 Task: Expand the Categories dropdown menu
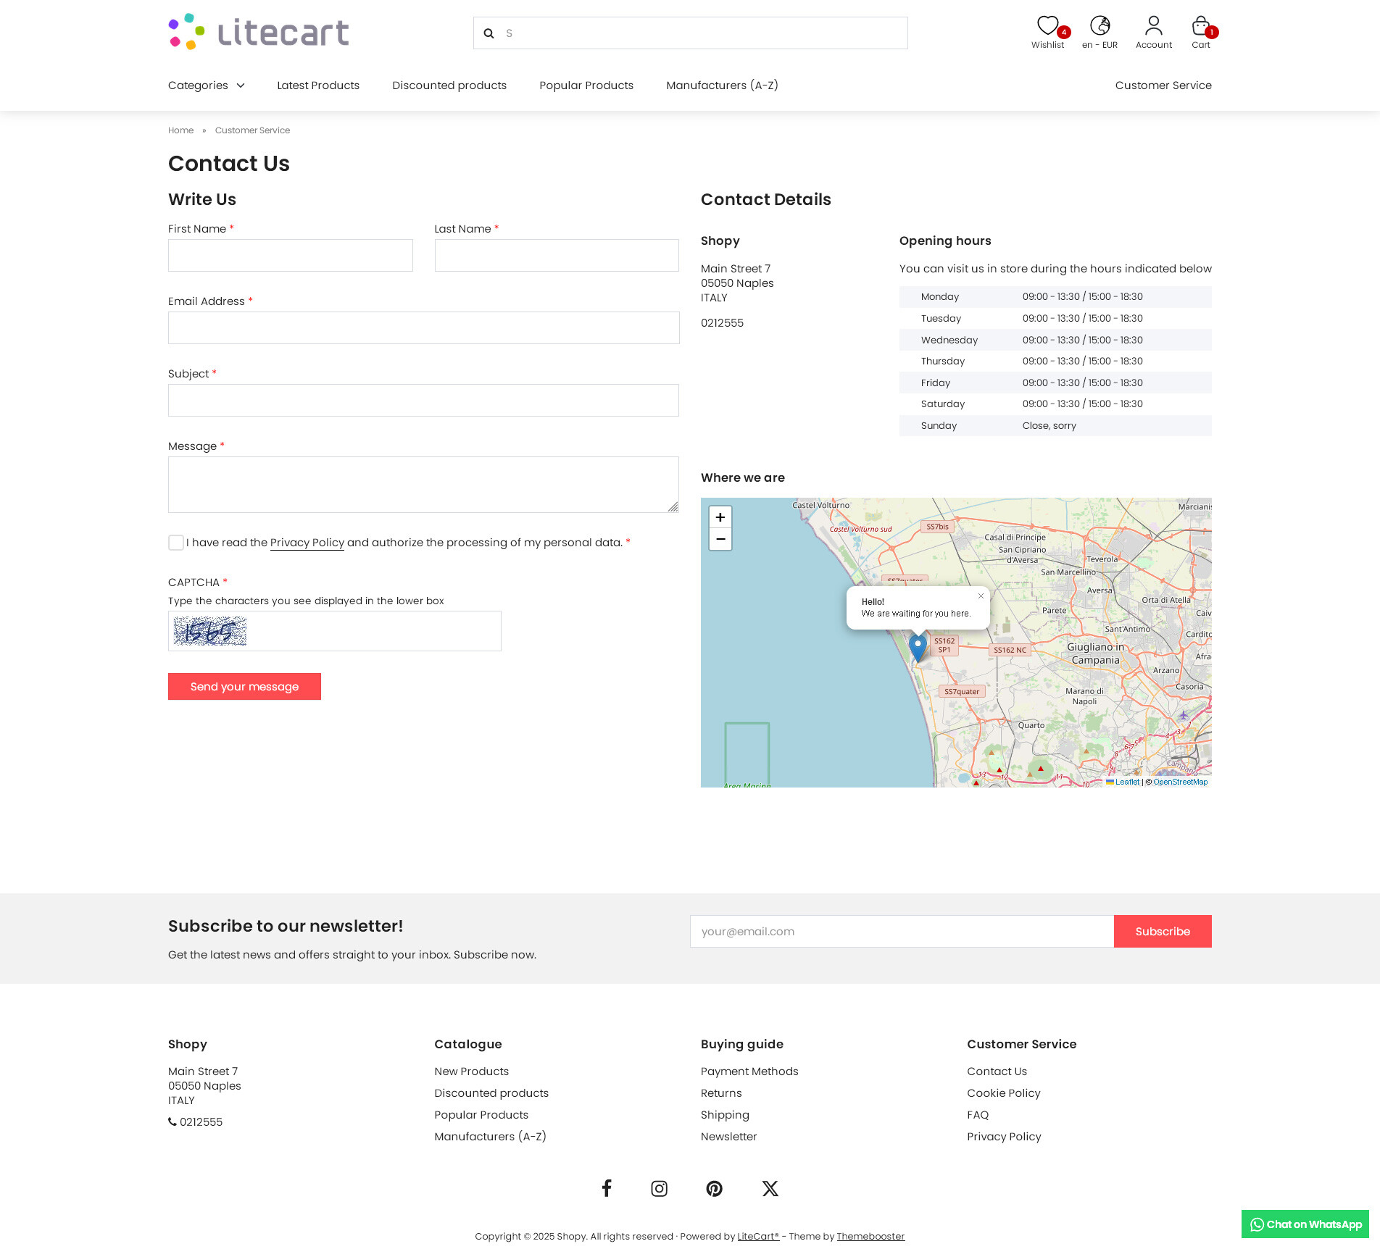(x=207, y=85)
